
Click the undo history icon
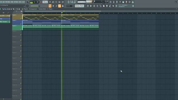click(110, 2)
